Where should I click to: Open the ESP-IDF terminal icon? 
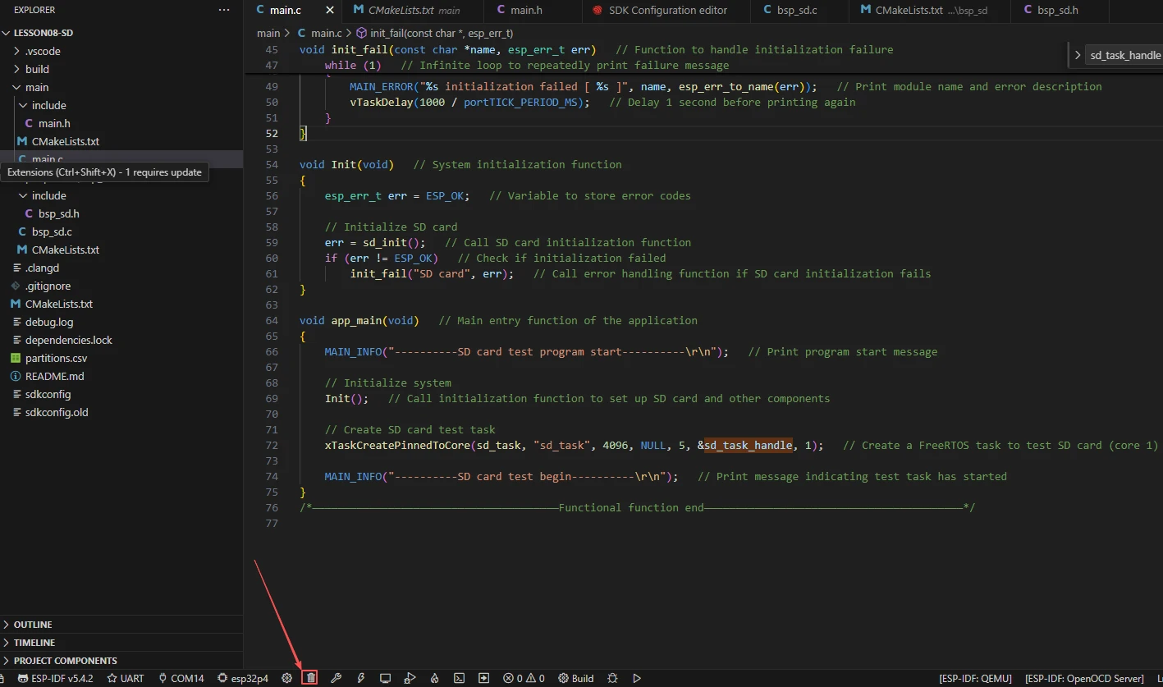tap(460, 678)
